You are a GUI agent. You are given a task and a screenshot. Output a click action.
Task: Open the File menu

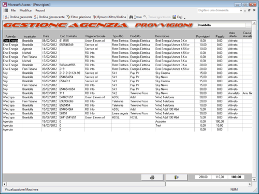point(13,10)
